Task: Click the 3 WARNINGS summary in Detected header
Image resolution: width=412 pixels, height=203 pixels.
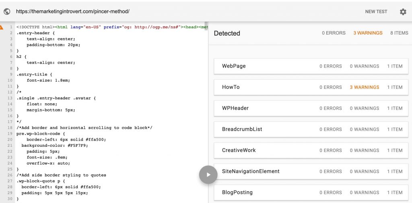Action: [368, 33]
